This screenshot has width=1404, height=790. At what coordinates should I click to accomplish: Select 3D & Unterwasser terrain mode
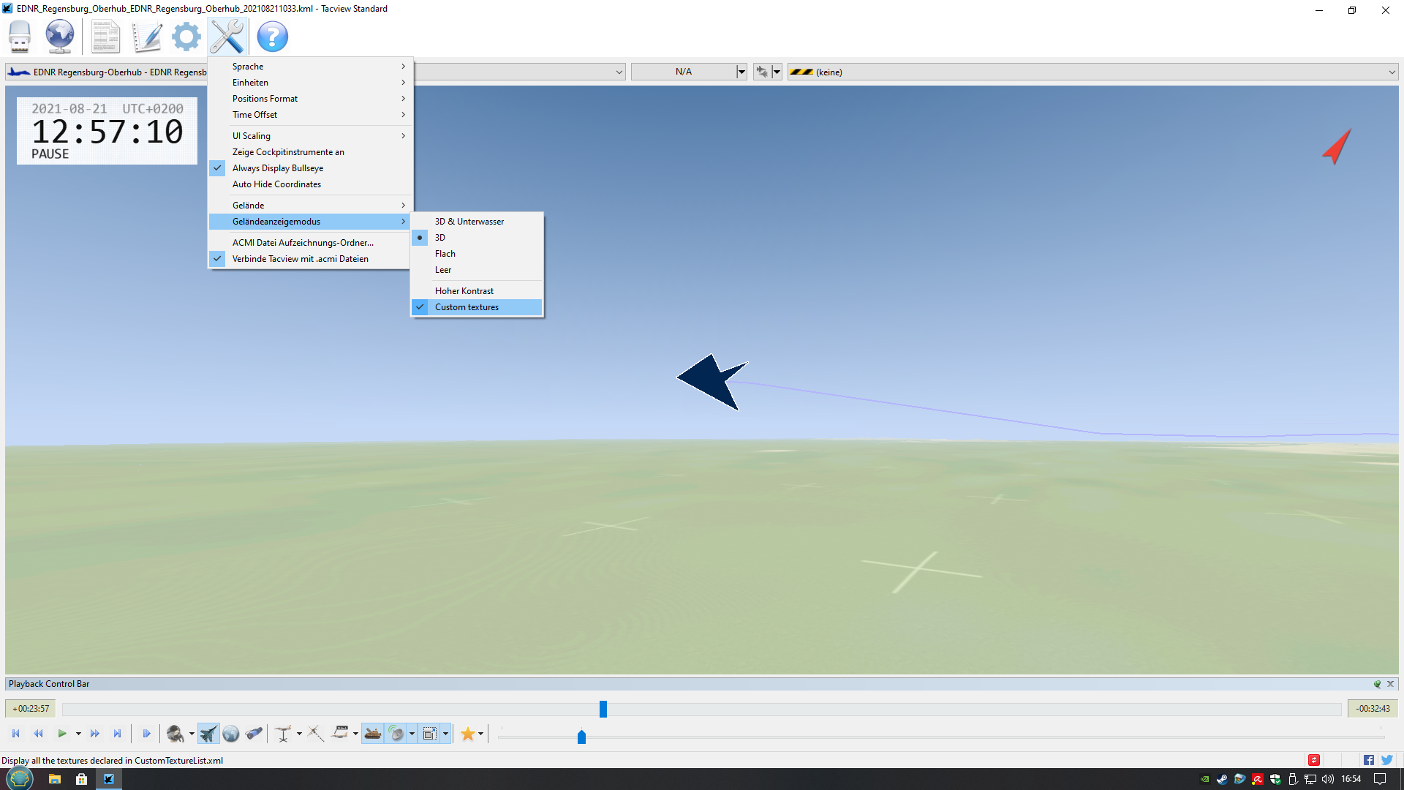pos(477,222)
